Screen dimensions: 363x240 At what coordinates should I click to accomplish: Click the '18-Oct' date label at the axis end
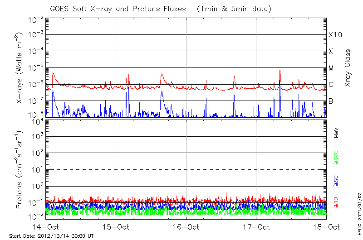326,226
